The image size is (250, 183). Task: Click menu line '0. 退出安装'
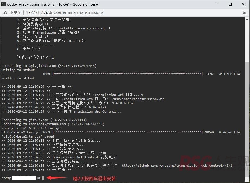29,49
